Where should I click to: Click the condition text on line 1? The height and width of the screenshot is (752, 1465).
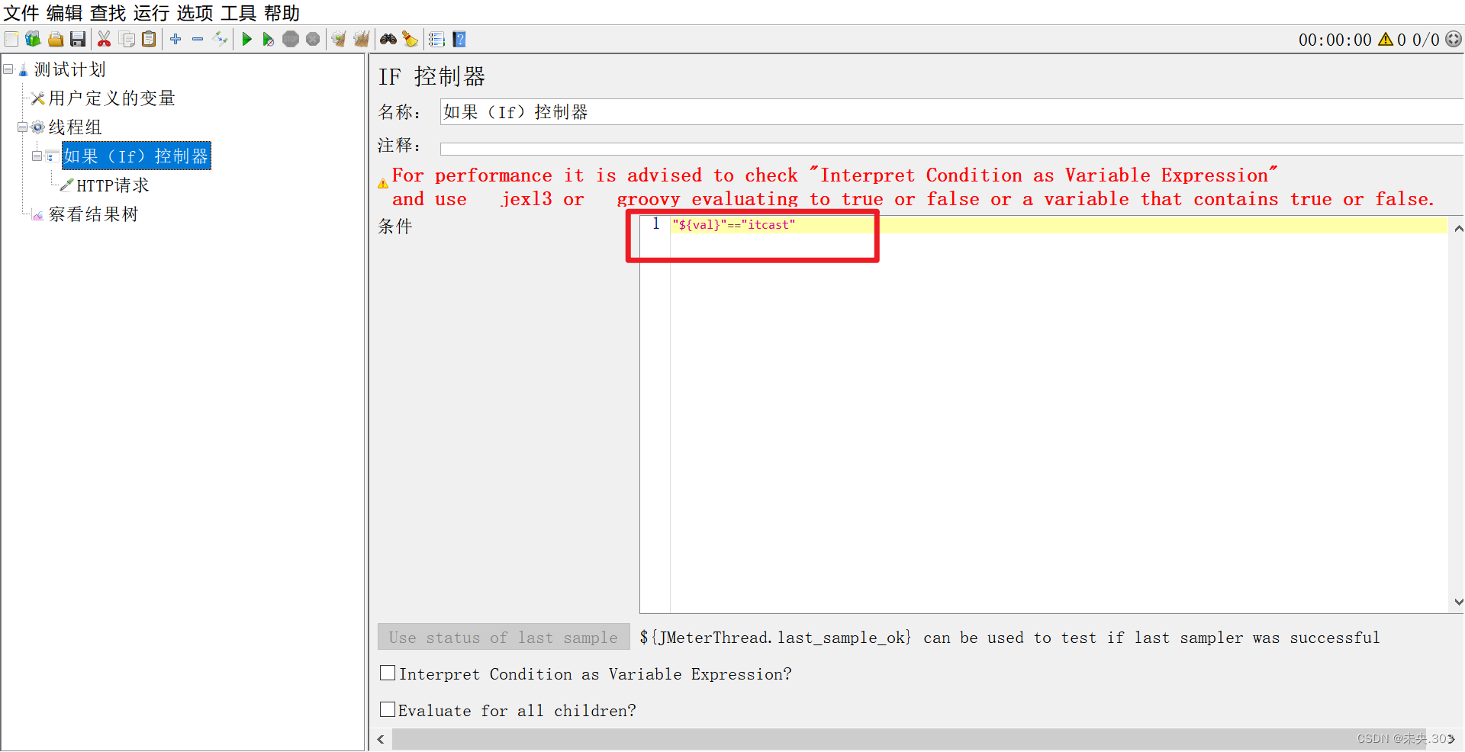click(x=734, y=225)
